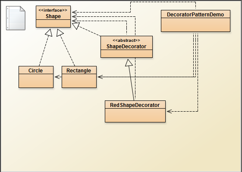Select the Shape interface class box
The width and height of the screenshot is (242, 172).
tap(53, 17)
